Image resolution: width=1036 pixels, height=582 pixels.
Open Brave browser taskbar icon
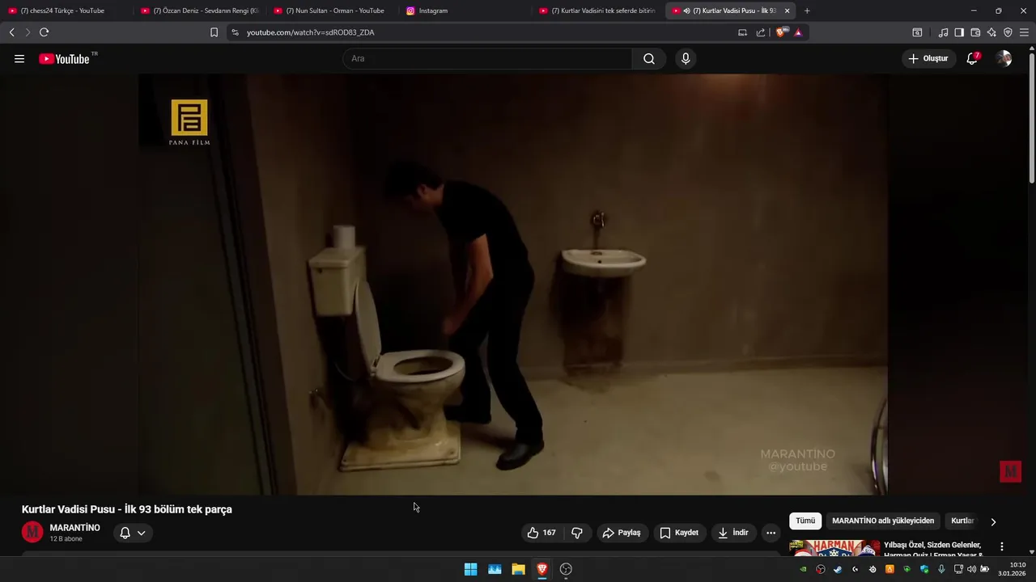pos(542,569)
